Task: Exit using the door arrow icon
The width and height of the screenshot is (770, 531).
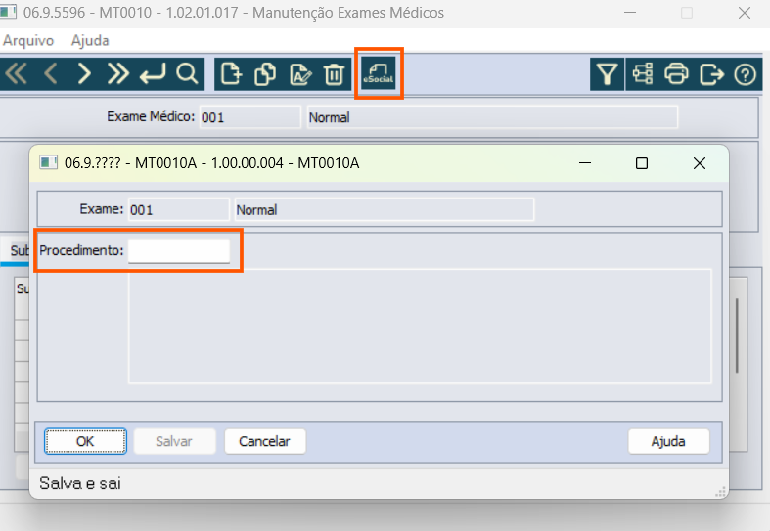Action: 711,74
